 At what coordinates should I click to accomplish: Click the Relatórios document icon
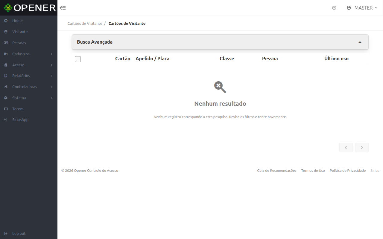click(x=6, y=76)
